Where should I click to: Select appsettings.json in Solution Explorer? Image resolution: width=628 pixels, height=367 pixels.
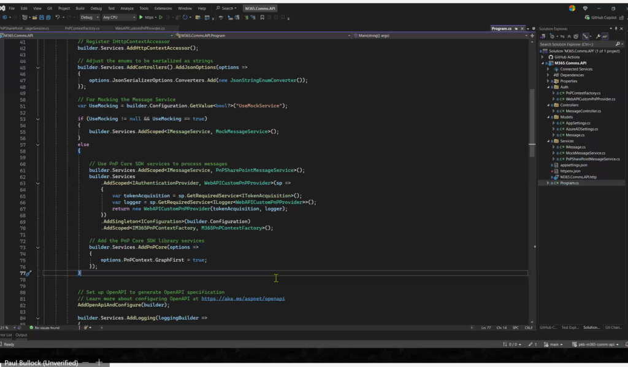point(573,165)
